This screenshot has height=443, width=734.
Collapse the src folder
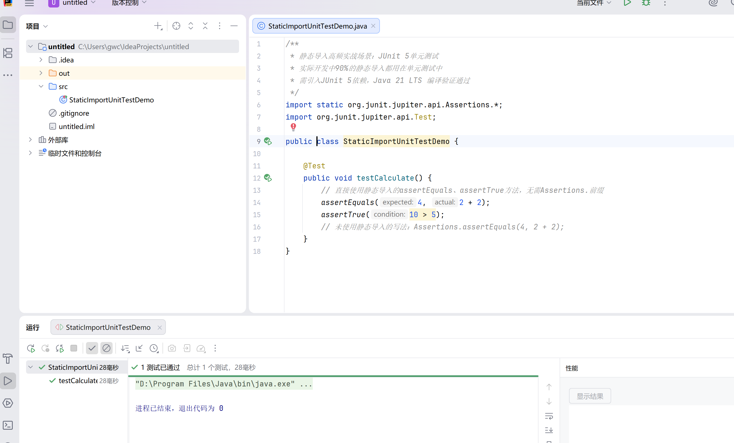tap(41, 86)
